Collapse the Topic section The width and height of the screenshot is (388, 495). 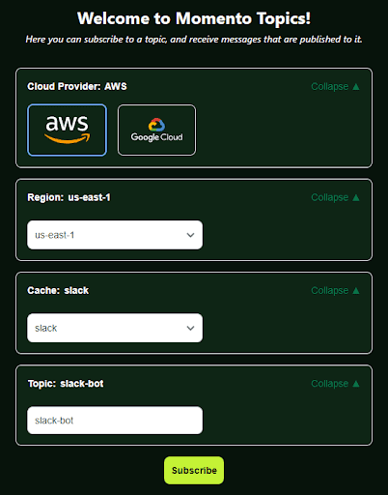335,384
